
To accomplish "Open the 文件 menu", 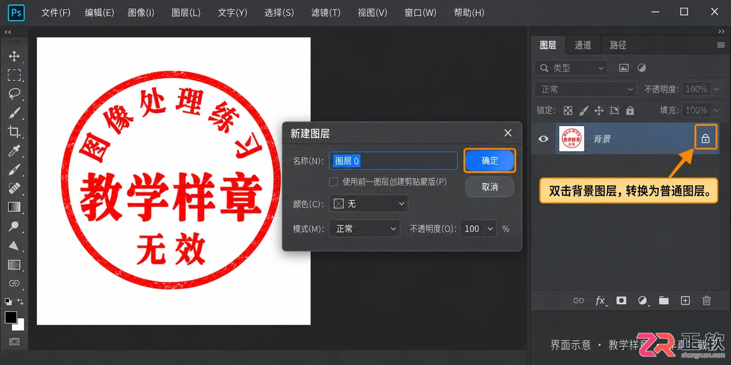I will point(56,13).
